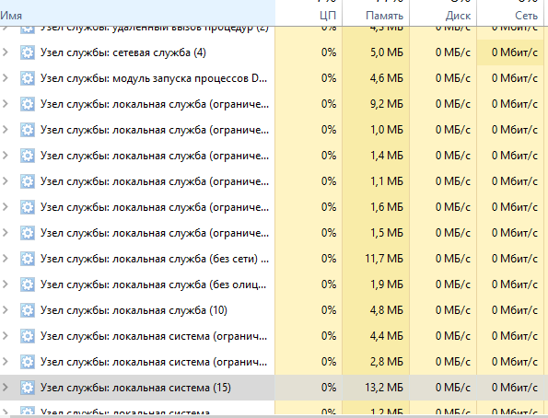This screenshot has height=418, width=548.
Task: Click gear icon of локальная служба (без сети)
Action: [28, 259]
